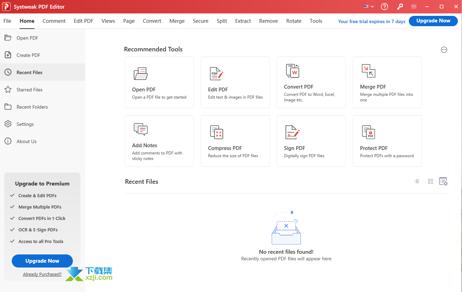Click the Recent Folders folder icon
The height and width of the screenshot is (292, 462).
click(x=8, y=107)
